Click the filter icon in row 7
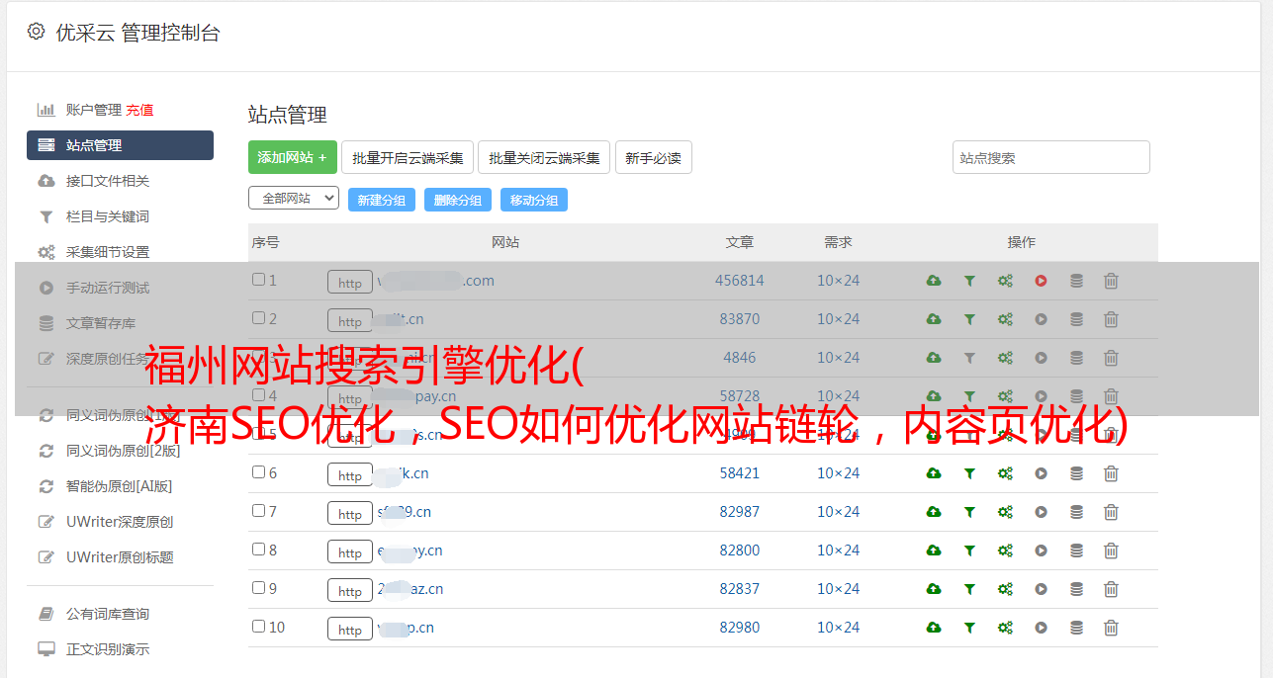This screenshot has height=678, width=1273. pos(969,512)
